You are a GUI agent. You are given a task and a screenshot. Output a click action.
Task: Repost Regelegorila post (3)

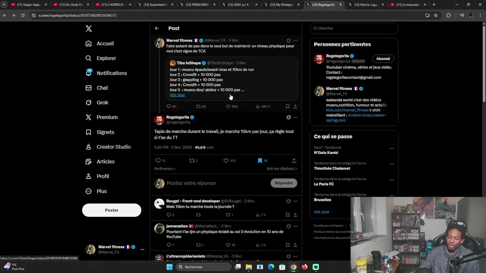click(x=193, y=161)
